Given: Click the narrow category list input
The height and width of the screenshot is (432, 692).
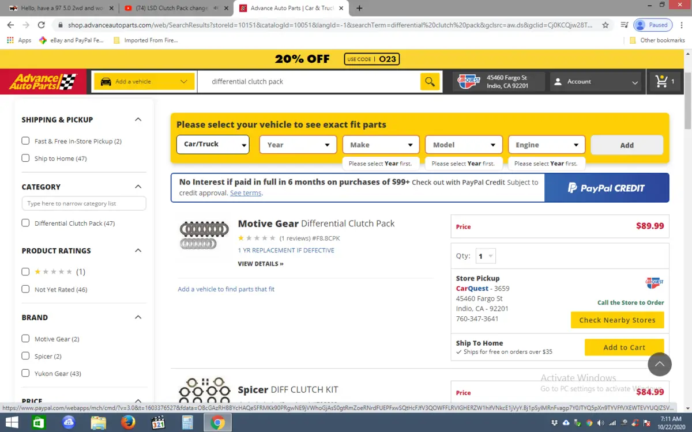Looking at the screenshot, I should point(84,203).
